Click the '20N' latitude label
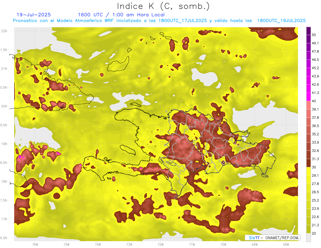Screen dimensions: 321x248 [5, 106]
